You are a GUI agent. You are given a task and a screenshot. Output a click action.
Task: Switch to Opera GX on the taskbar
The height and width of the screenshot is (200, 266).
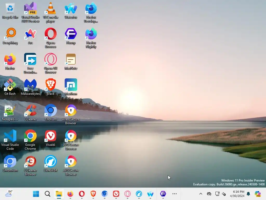pyautogui.click(x=127, y=194)
